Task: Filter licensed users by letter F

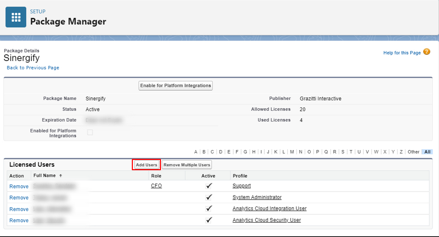Action: click(x=237, y=152)
